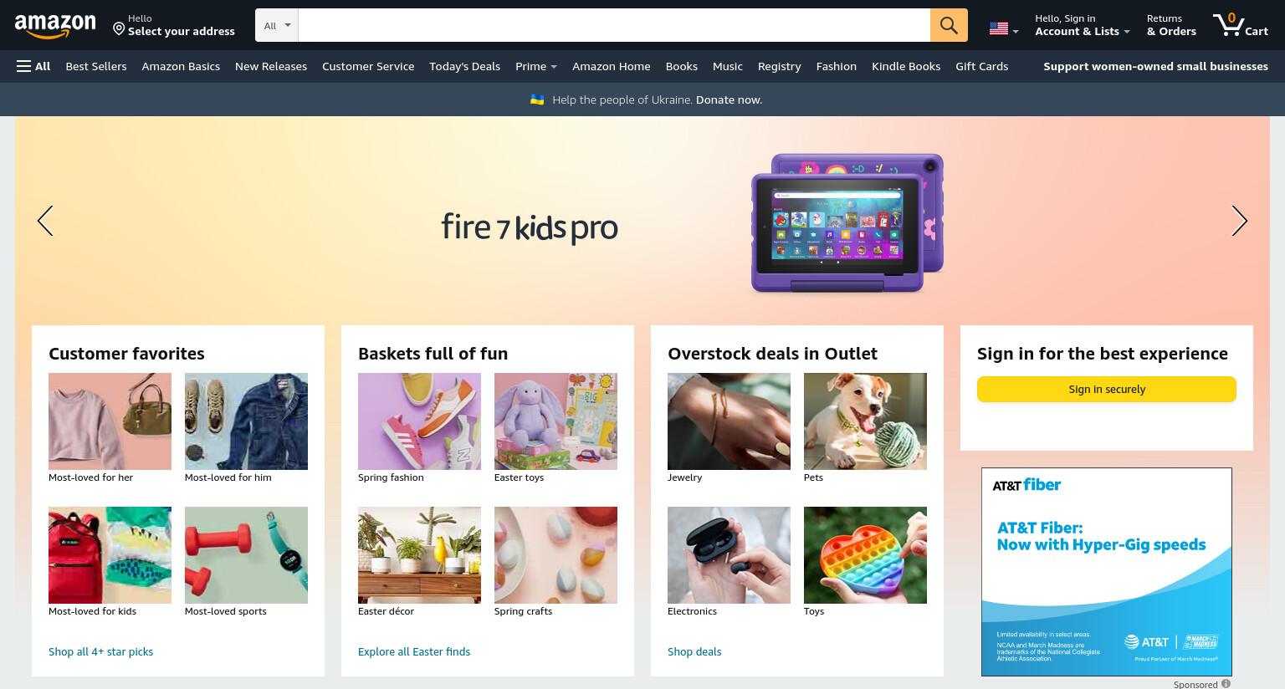1285x689 pixels.
Task: Open the Easter toys bunny thumbnail
Action: 555,421
